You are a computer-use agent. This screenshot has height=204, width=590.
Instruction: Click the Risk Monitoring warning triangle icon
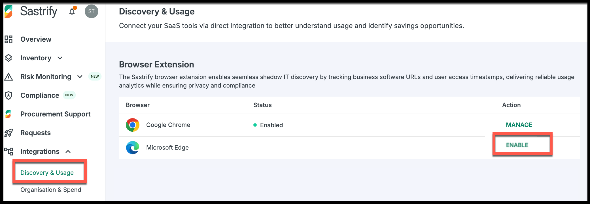(9, 77)
